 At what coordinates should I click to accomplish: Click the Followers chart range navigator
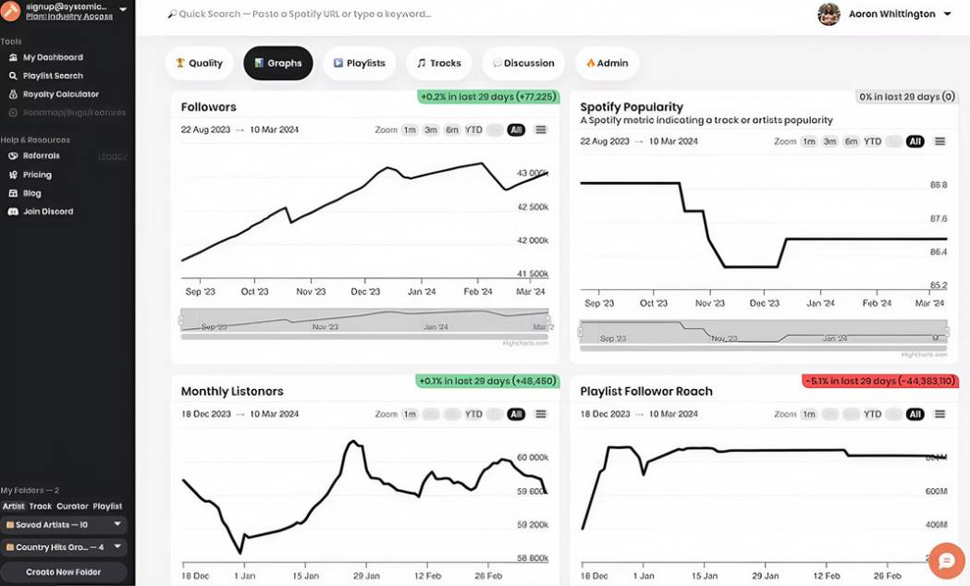(x=365, y=321)
